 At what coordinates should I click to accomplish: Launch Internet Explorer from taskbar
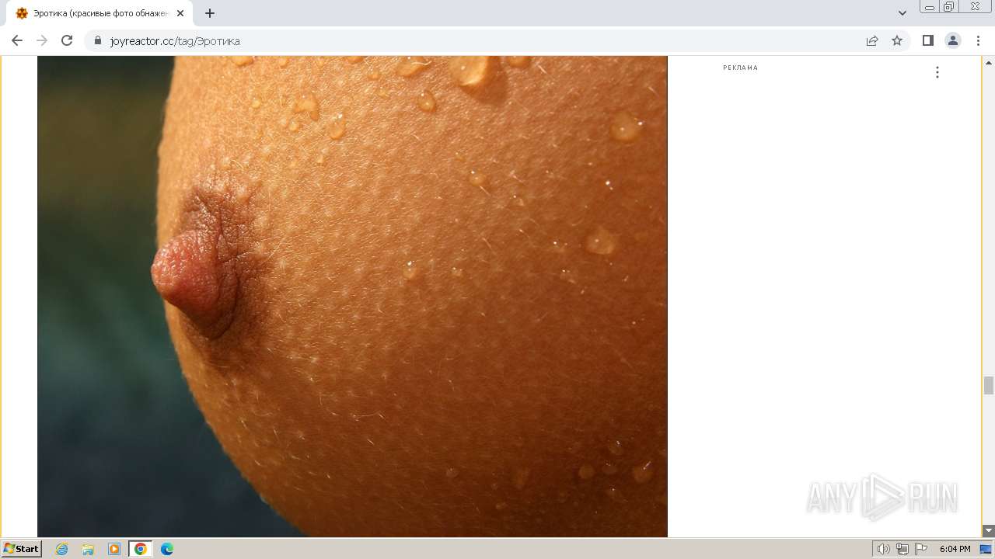(62, 549)
